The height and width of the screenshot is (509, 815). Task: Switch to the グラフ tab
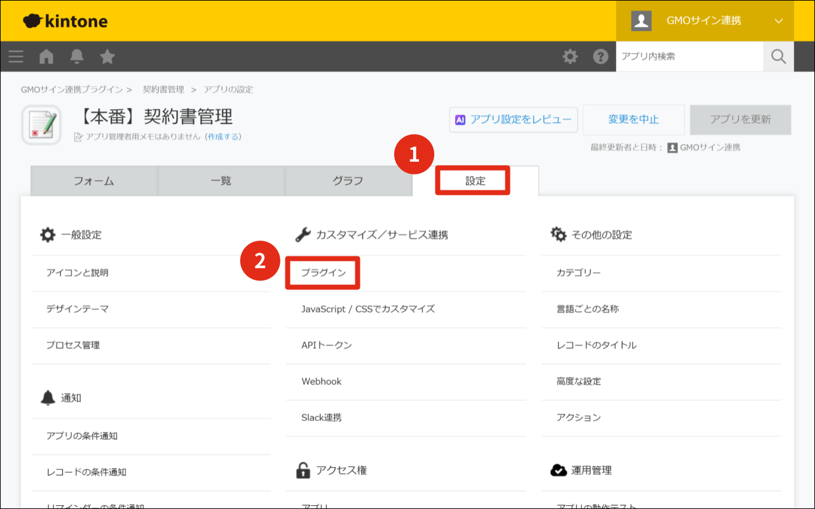tap(348, 181)
